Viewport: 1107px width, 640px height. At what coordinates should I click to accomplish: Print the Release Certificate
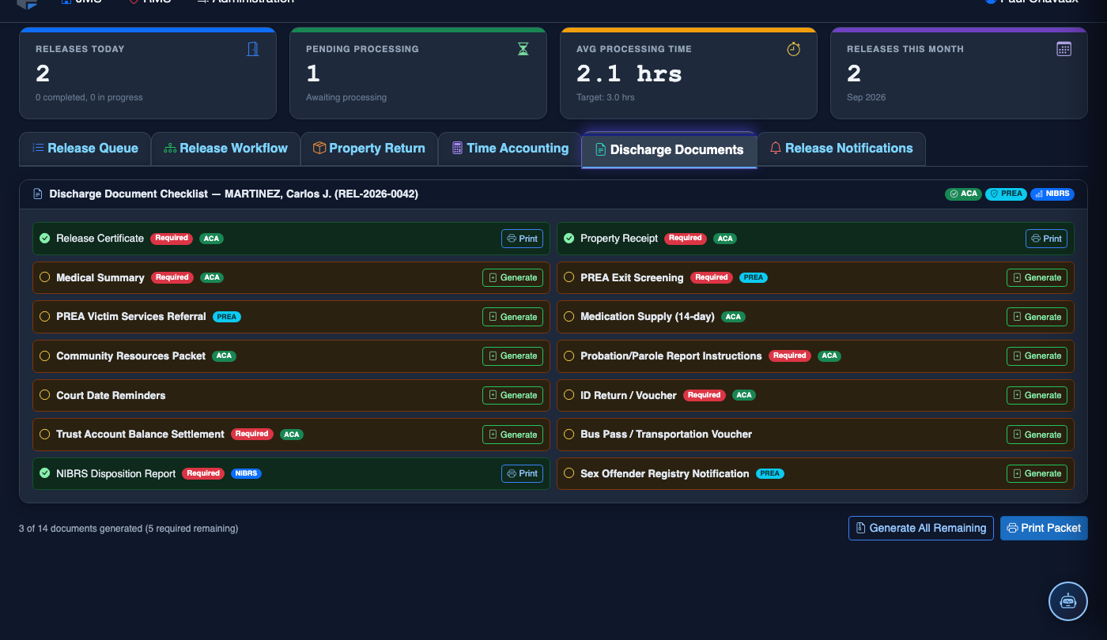click(523, 239)
